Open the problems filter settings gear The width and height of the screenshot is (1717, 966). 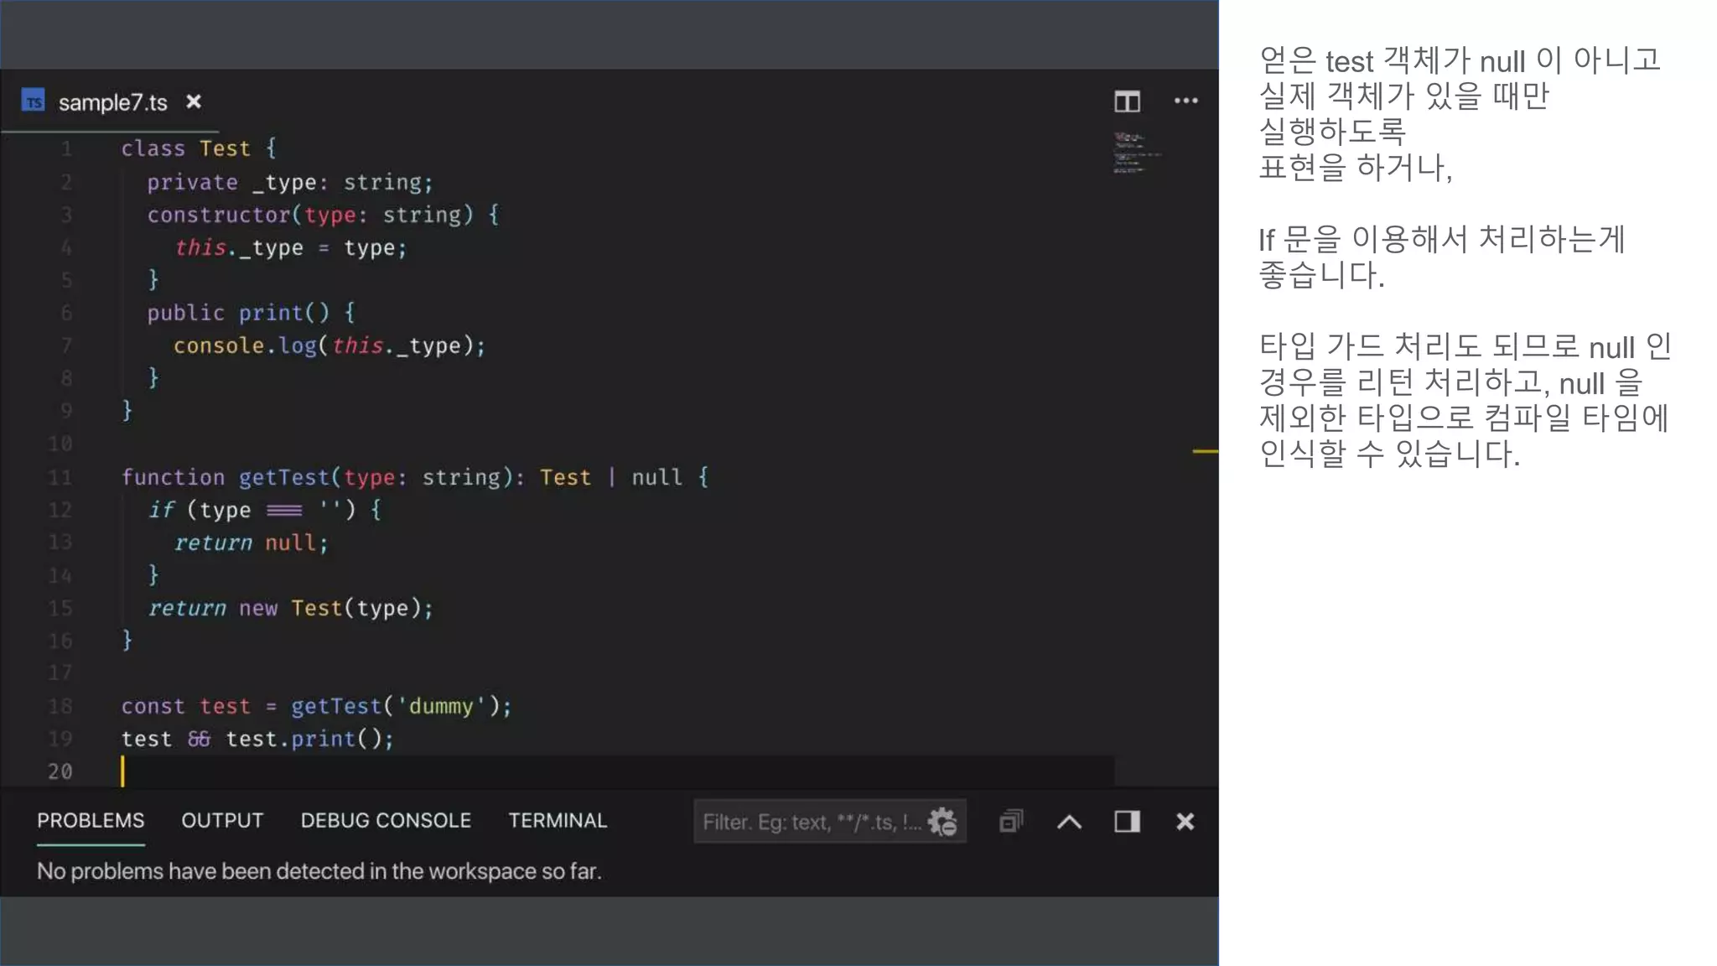point(942,822)
